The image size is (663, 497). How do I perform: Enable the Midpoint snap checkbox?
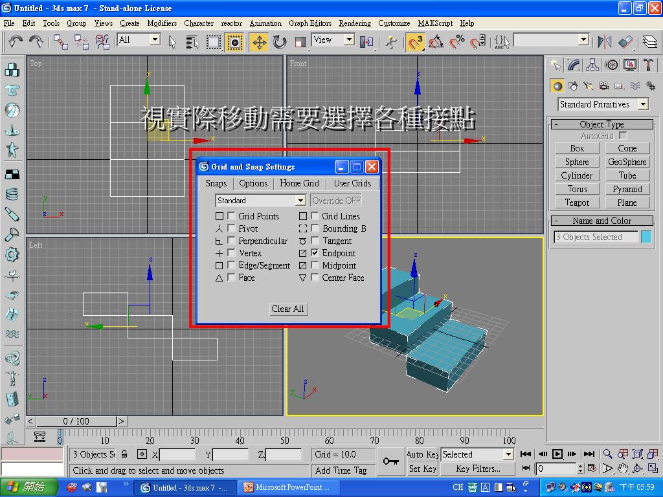click(315, 265)
